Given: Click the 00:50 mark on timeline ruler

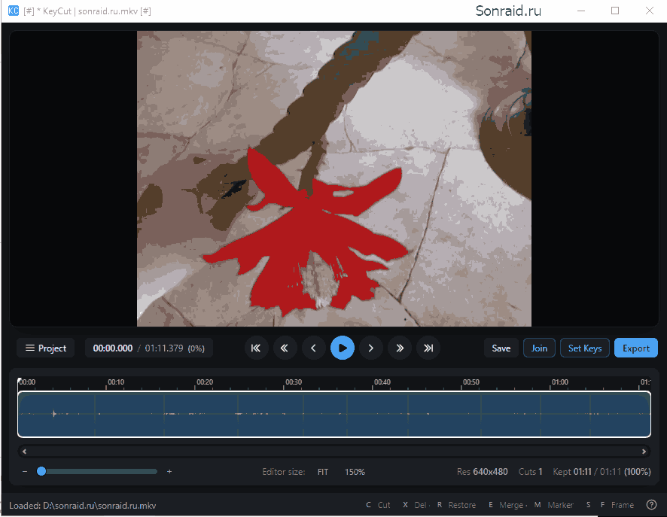Looking at the screenshot, I should point(471,382).
